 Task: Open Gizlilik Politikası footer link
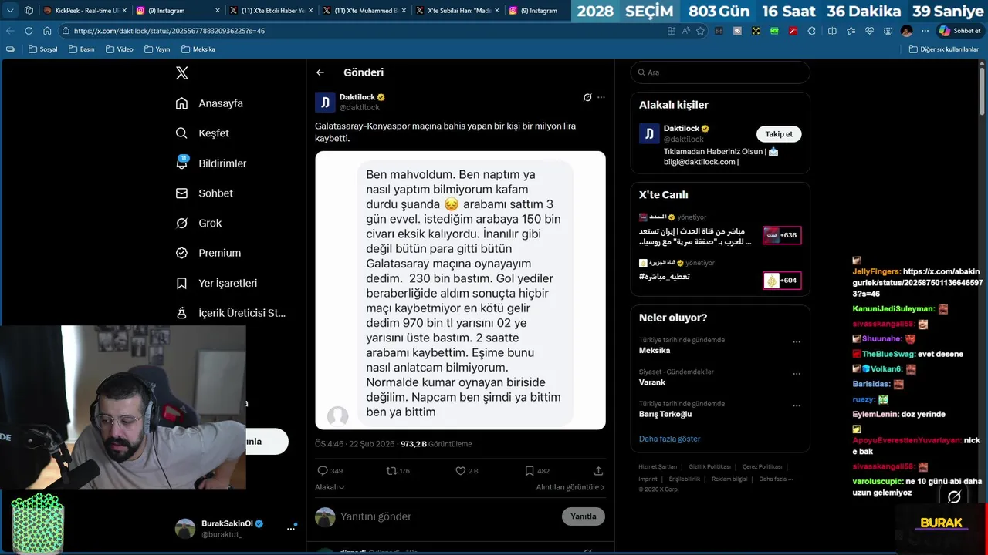tap(709, 467)
